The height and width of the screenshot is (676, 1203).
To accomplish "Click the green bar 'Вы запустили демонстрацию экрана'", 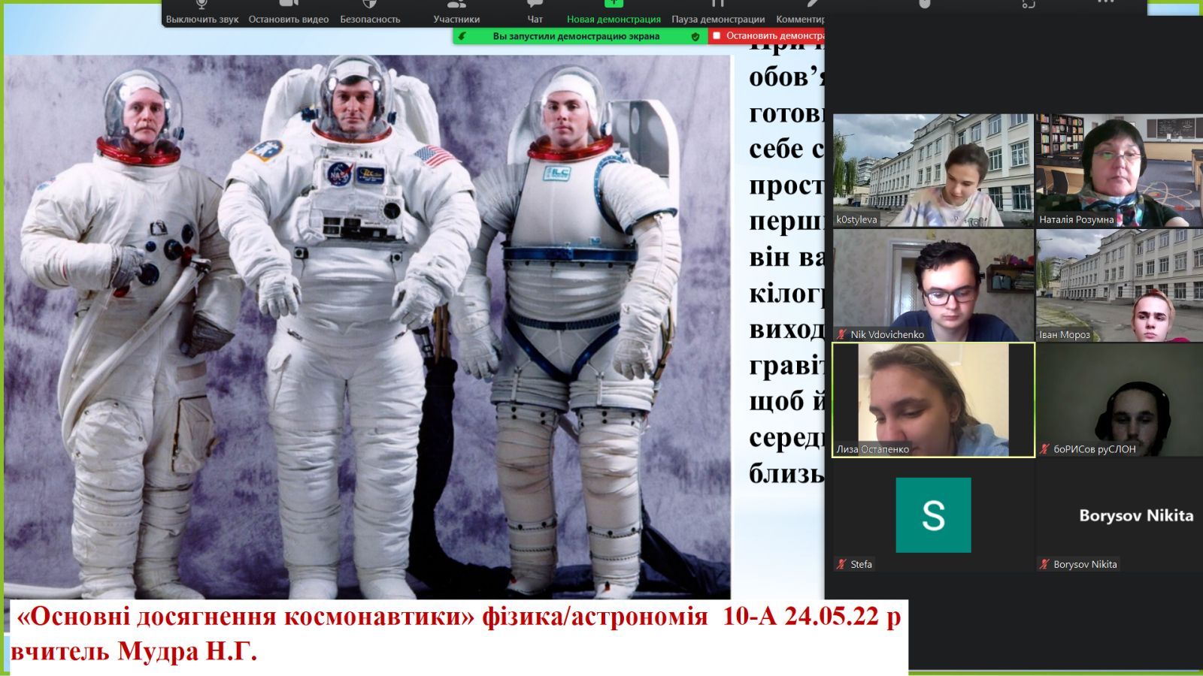I will click(576, 36).
